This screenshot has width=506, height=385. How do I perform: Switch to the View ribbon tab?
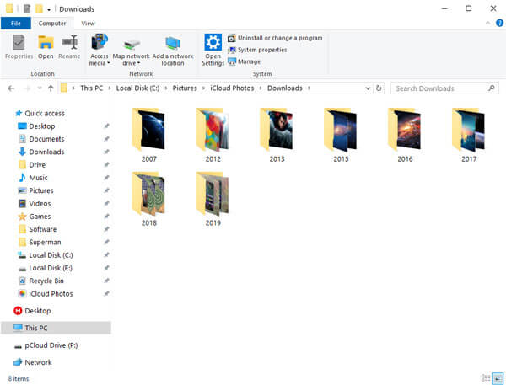(88, 24)
